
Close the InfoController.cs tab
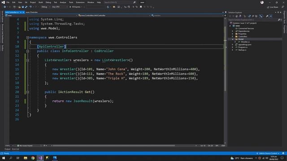pyautogui.click(x=23, y=12)
